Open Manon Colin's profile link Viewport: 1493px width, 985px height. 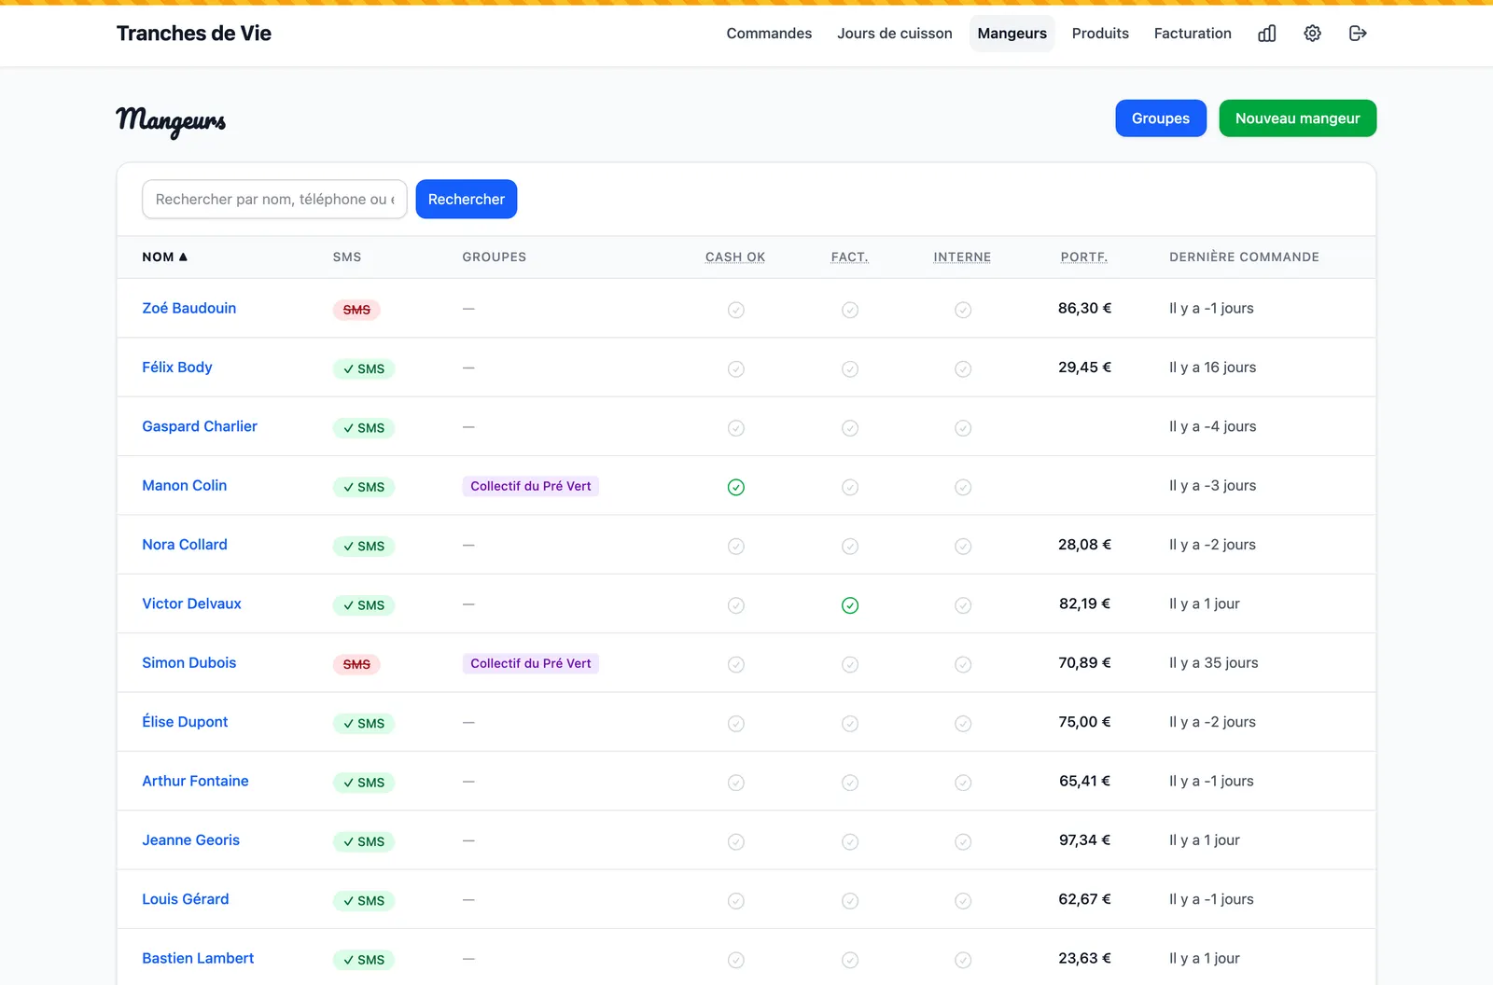pos(185,486)
